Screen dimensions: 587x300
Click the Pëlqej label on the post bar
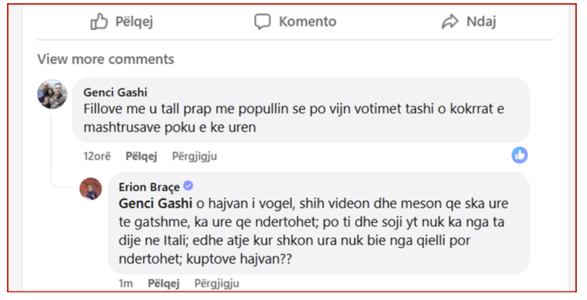coord(135,22)
